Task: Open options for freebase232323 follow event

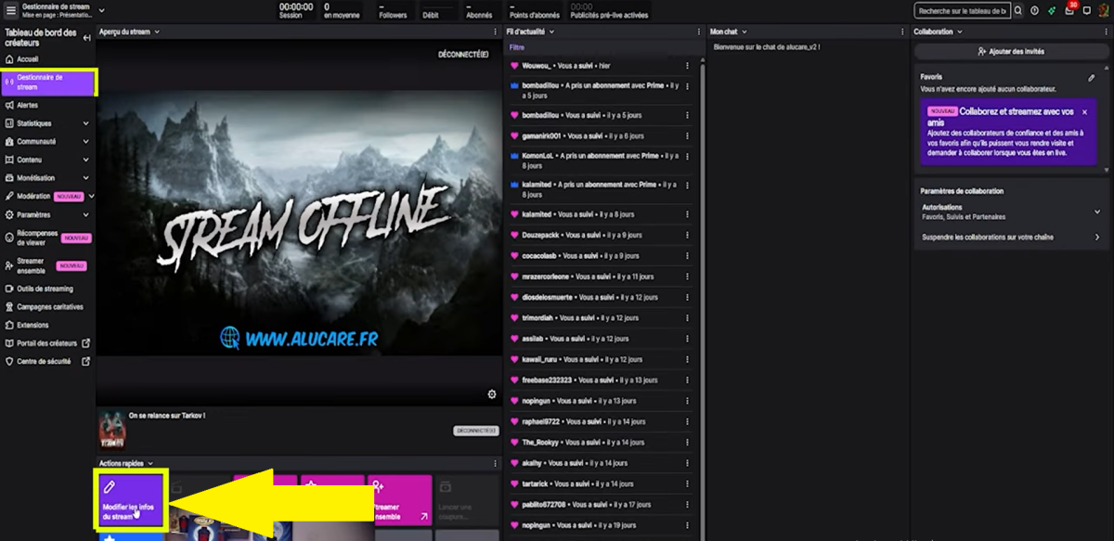Action: tap(687, 380)
